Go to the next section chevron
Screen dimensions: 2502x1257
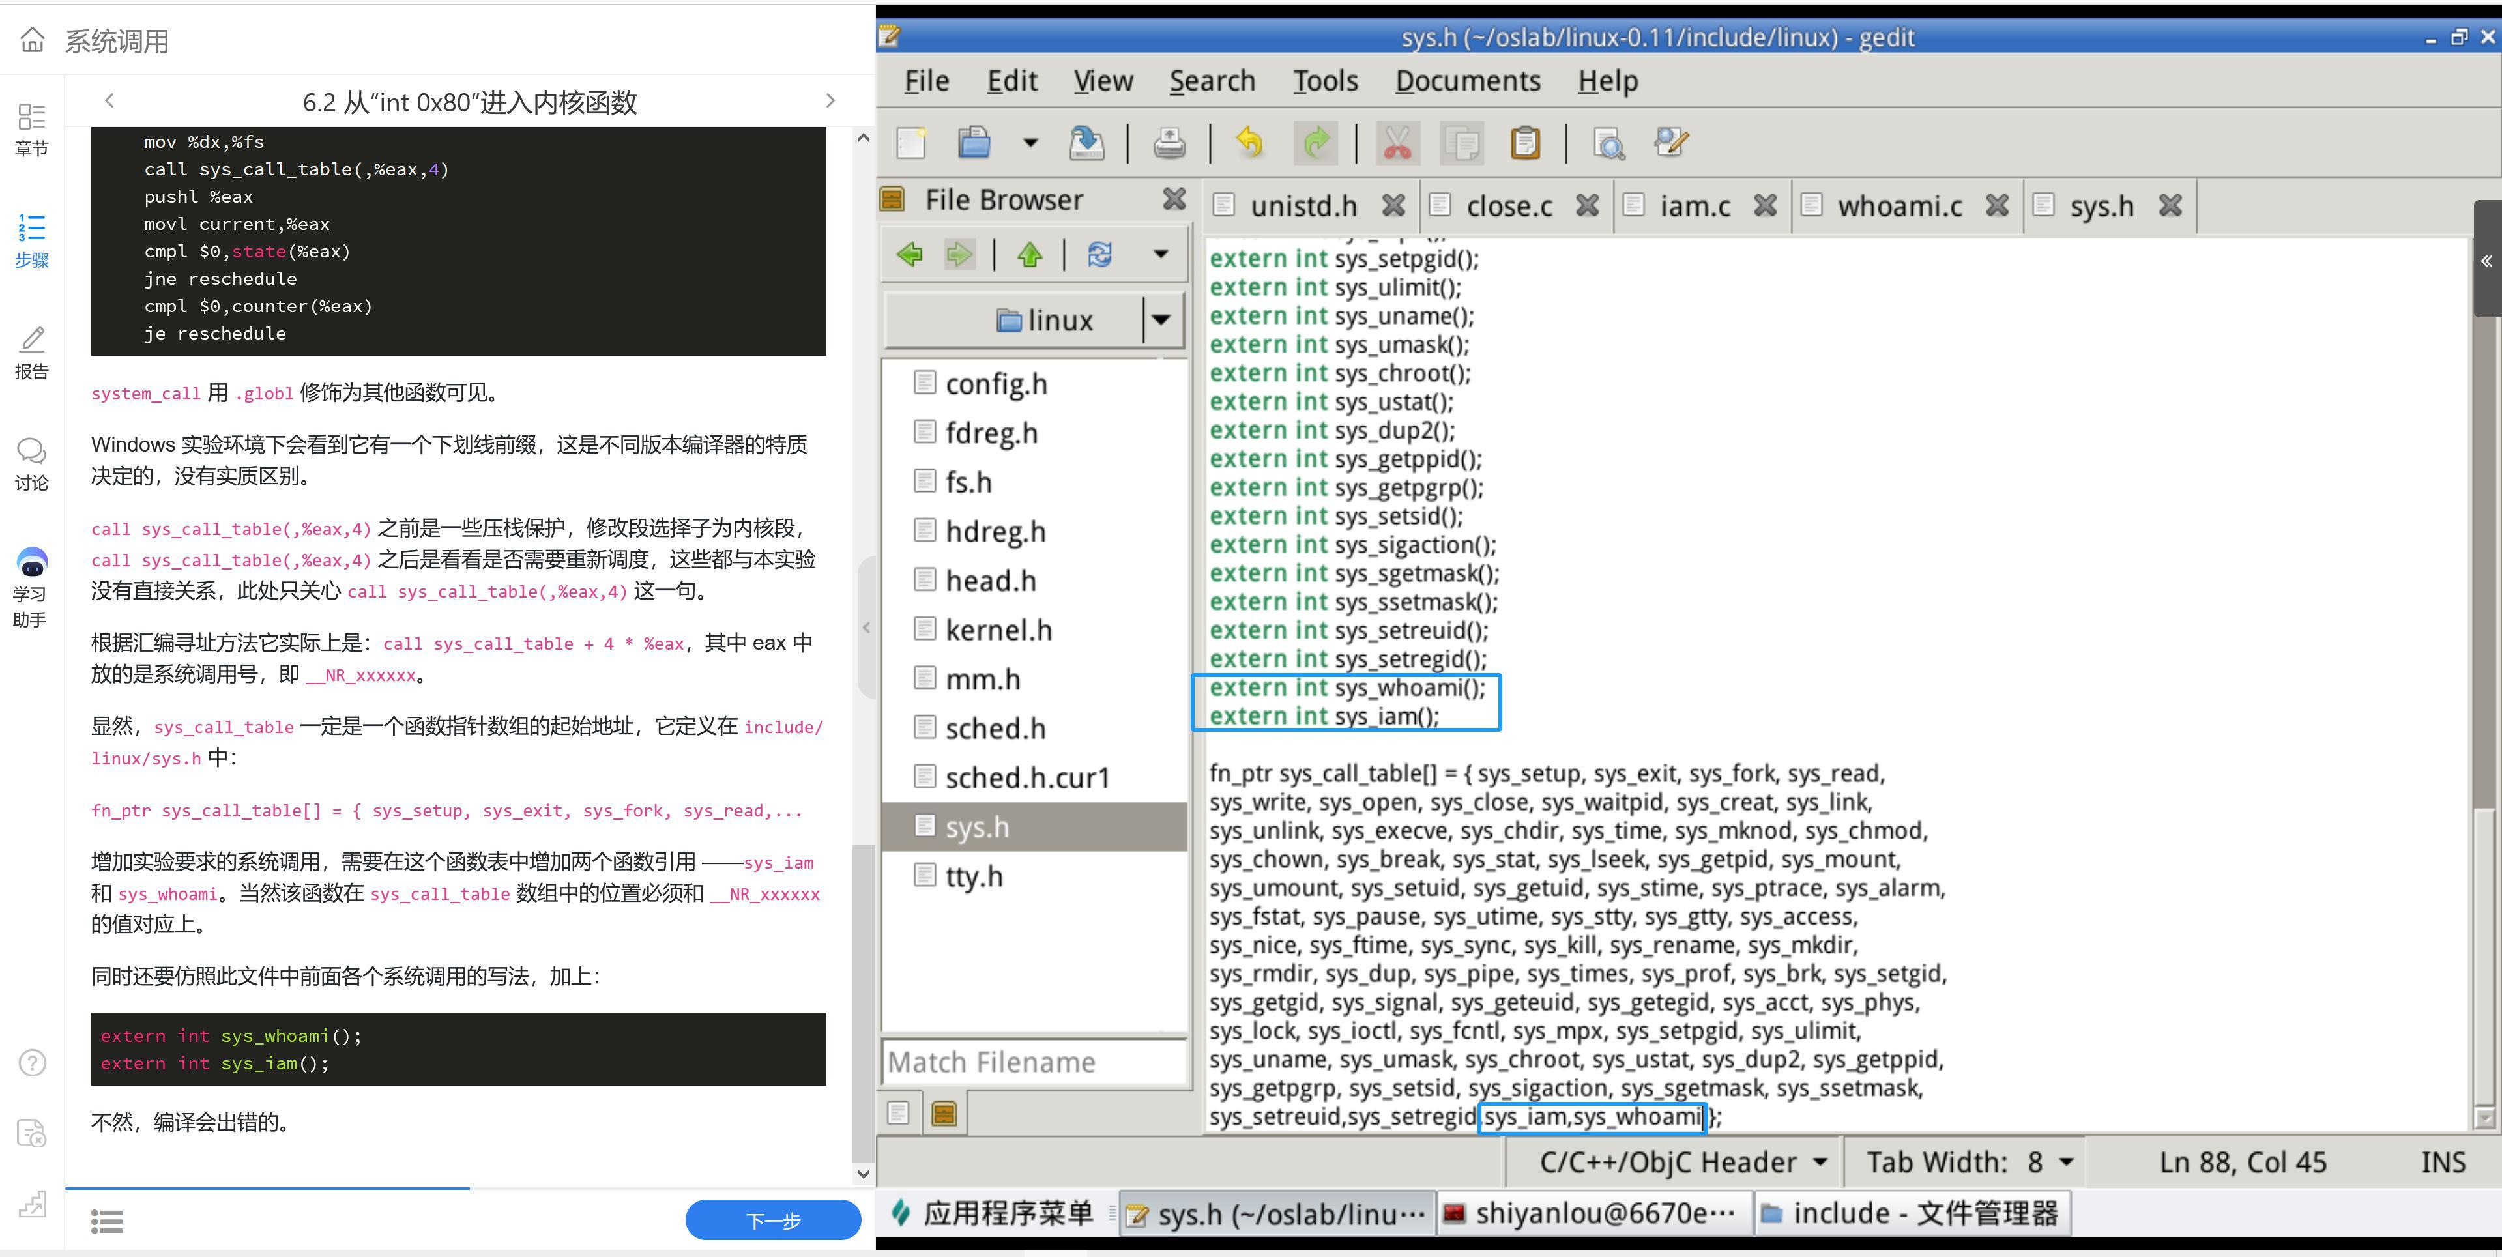click(830, 100)
